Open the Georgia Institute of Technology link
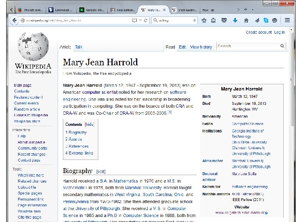This screenshot has height=222, width=296. tap(247, 134)
